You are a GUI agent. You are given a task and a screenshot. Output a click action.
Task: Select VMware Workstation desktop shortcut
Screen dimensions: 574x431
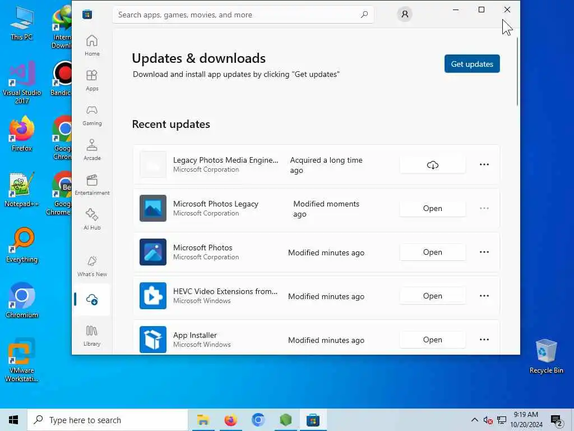click(22, 360)
